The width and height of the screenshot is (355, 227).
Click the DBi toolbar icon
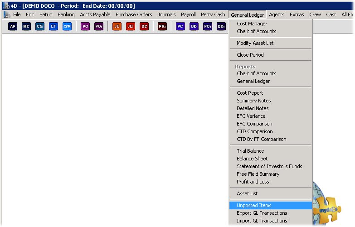[221, 26]
